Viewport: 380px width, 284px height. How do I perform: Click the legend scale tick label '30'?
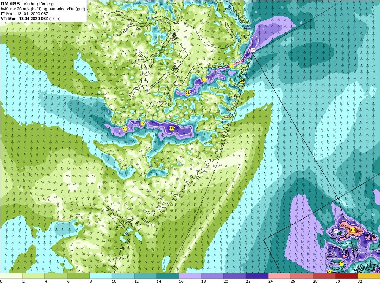[337, 281]
